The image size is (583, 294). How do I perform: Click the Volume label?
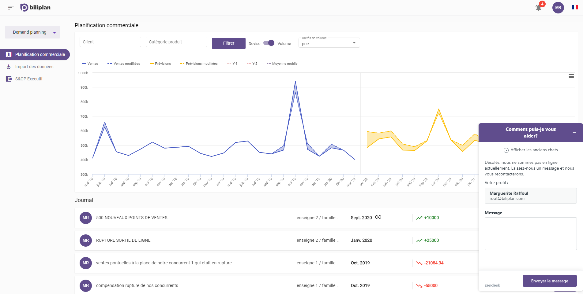click(x=284, y=44)
